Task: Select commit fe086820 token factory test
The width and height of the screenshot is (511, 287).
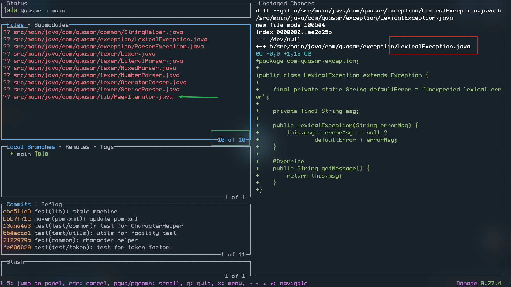Action: click(x=88, y=247)
